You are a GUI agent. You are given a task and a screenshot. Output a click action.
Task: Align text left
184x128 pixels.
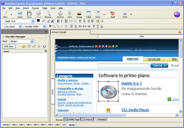80,21
